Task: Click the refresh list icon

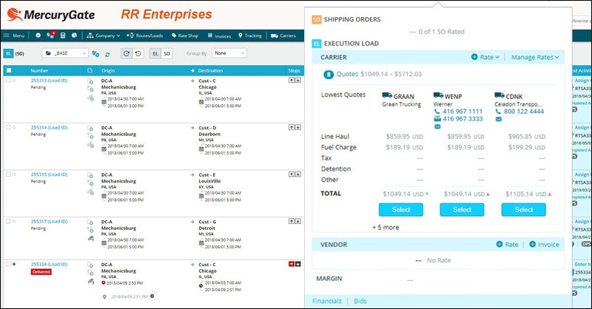Action: coord(107,54)
